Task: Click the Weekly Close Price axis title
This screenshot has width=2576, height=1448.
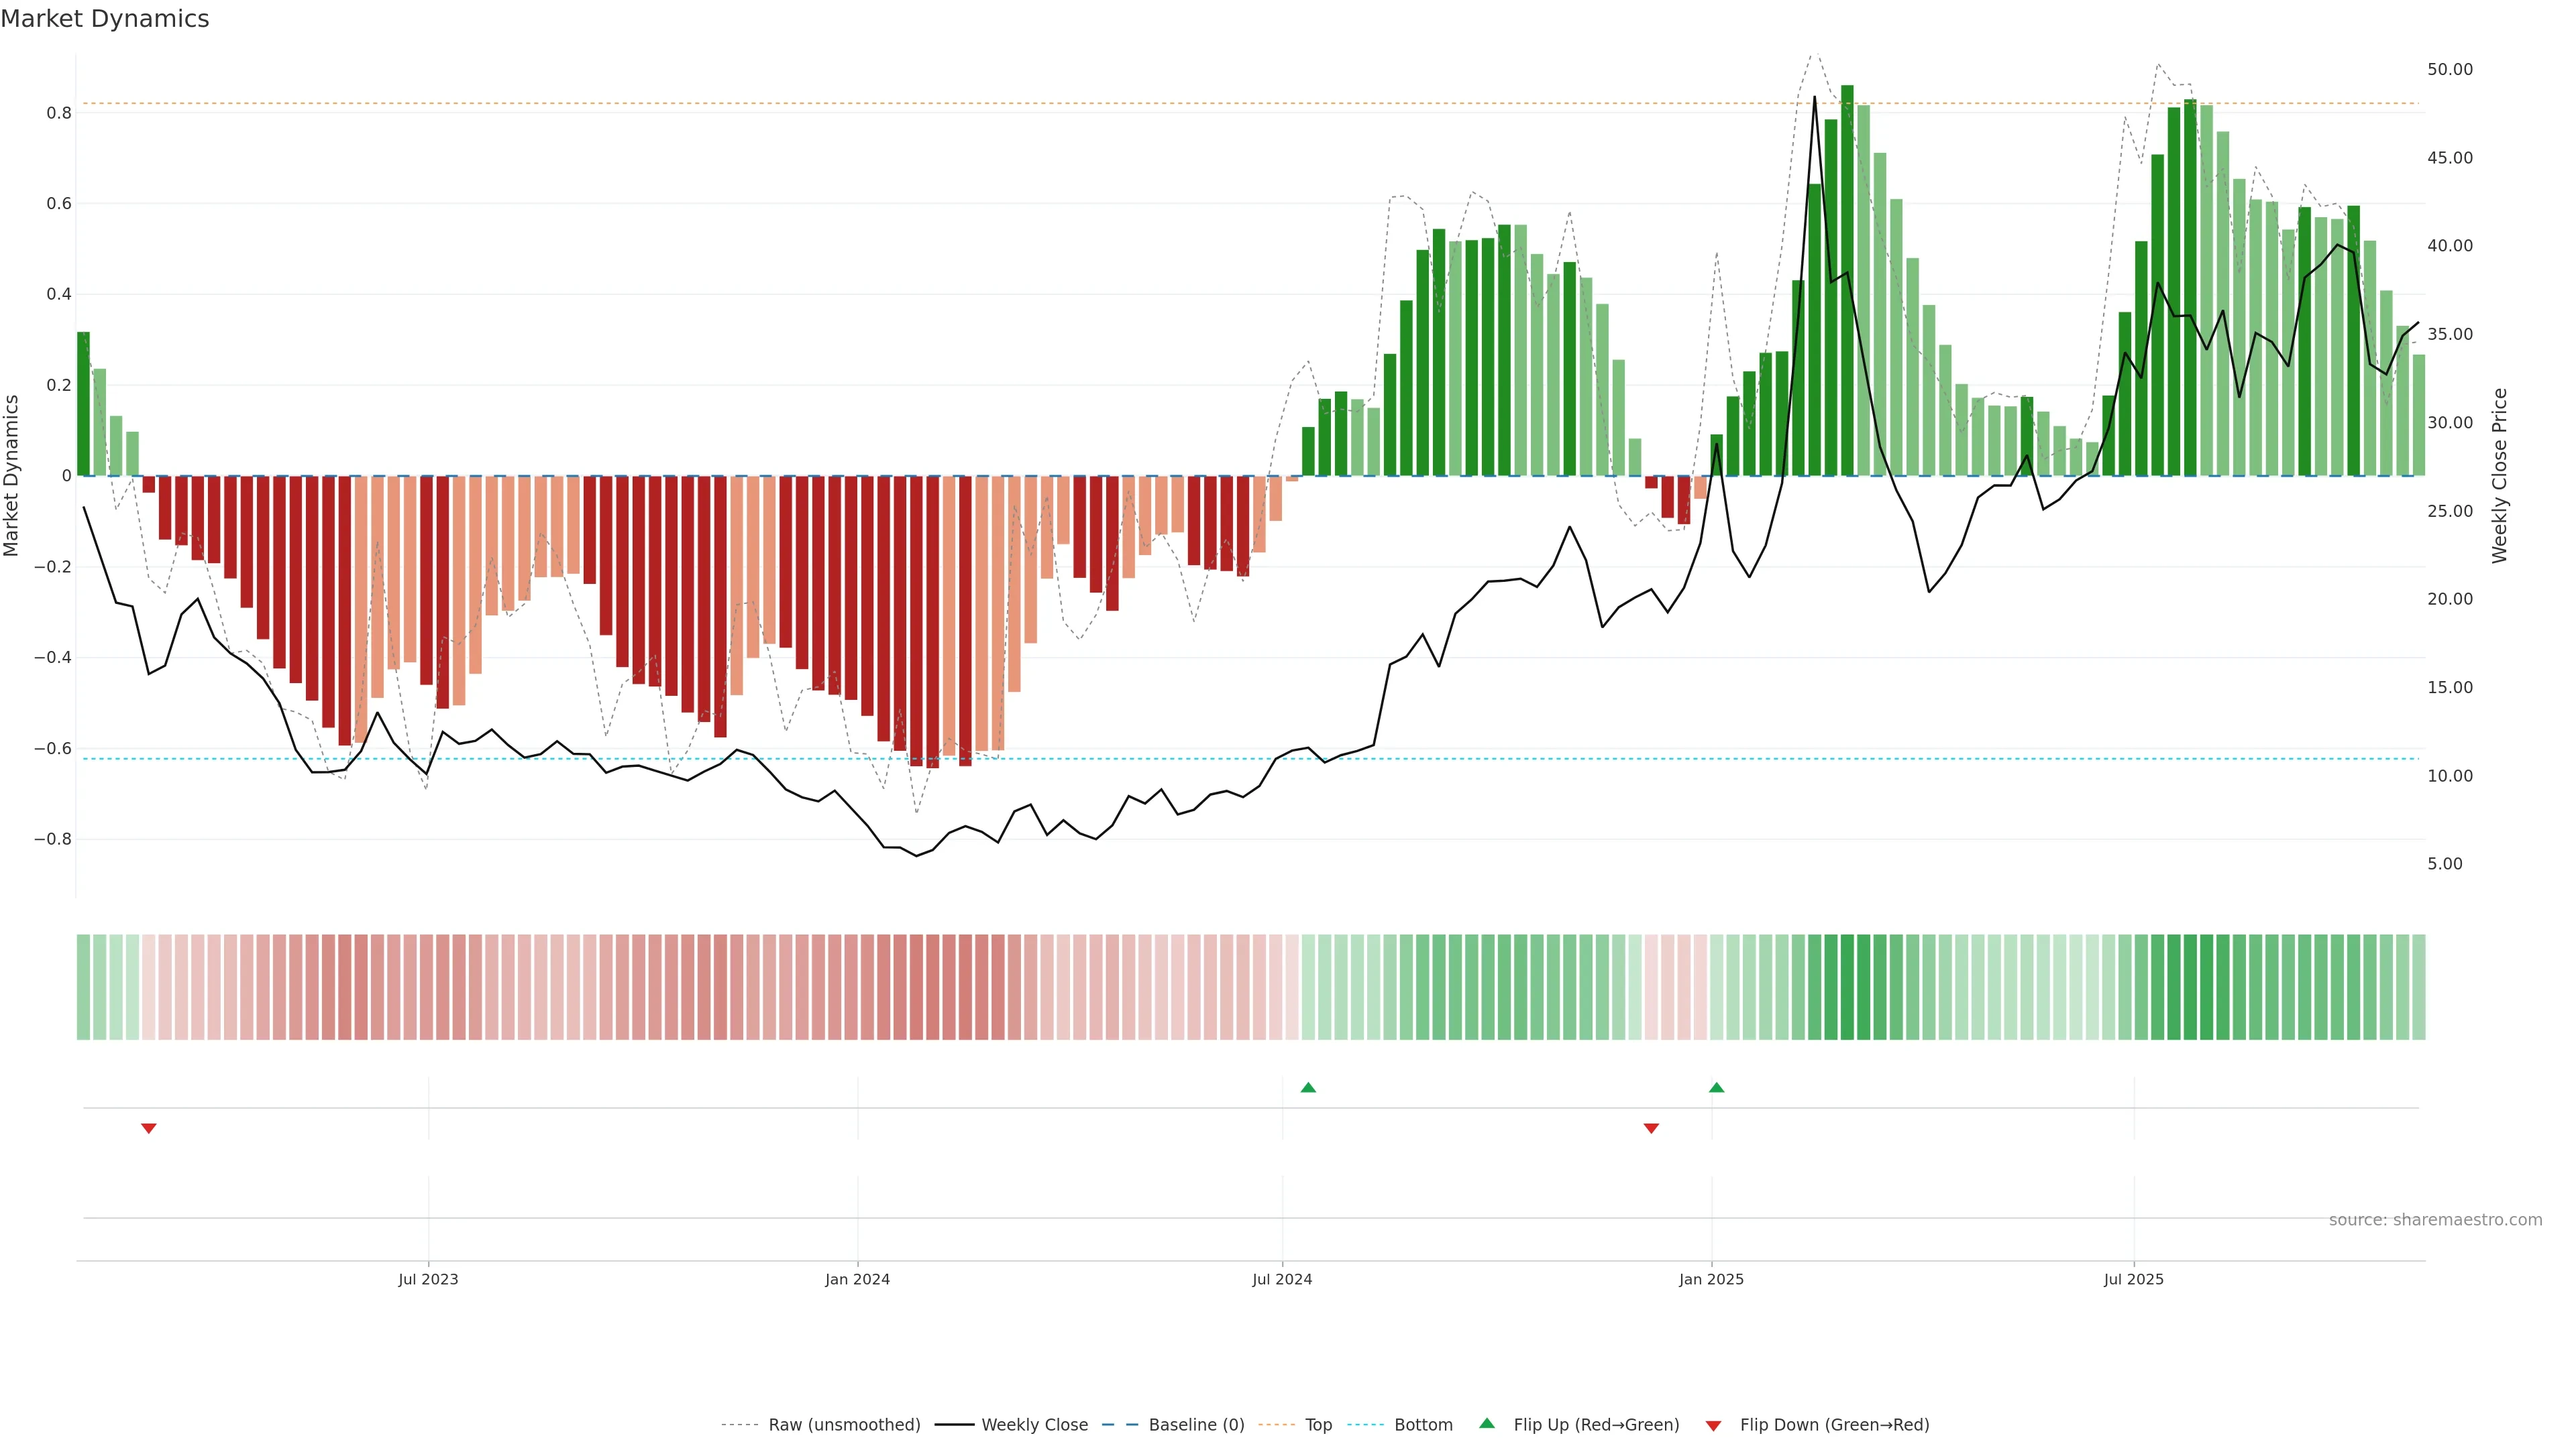Action: pos(2499,476)
